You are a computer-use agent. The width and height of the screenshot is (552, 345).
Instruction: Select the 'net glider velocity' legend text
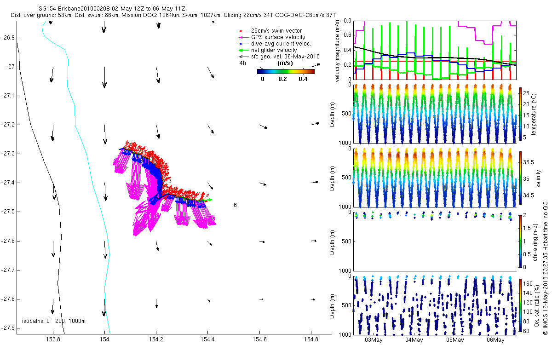(274, 50)
